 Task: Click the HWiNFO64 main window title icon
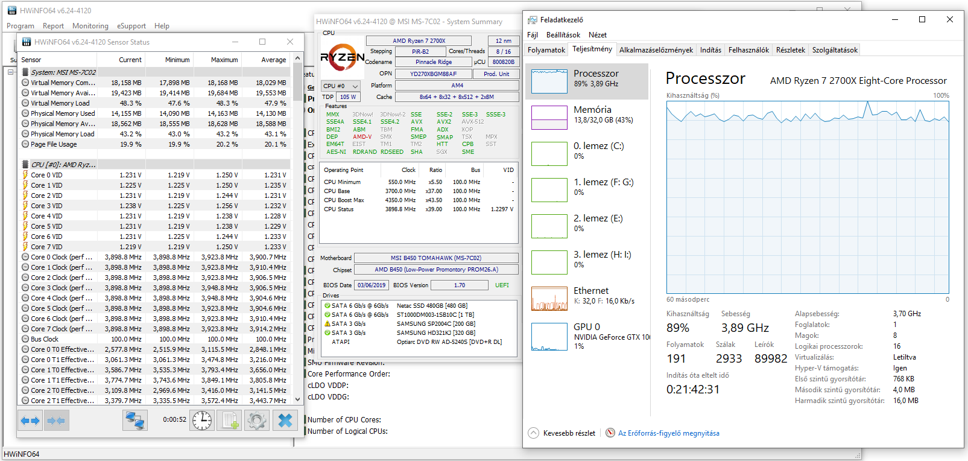click(12, 10)
